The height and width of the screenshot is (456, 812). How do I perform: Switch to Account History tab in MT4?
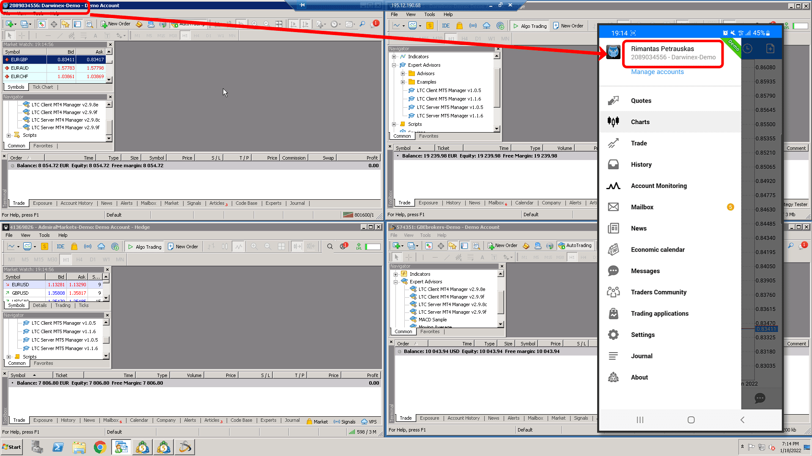[77, 203]
